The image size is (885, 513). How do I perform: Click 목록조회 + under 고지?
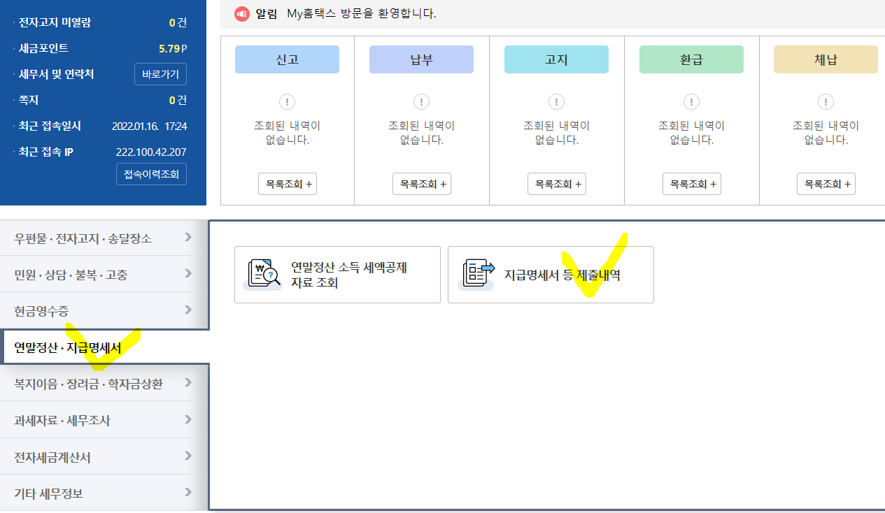point(556,184)
